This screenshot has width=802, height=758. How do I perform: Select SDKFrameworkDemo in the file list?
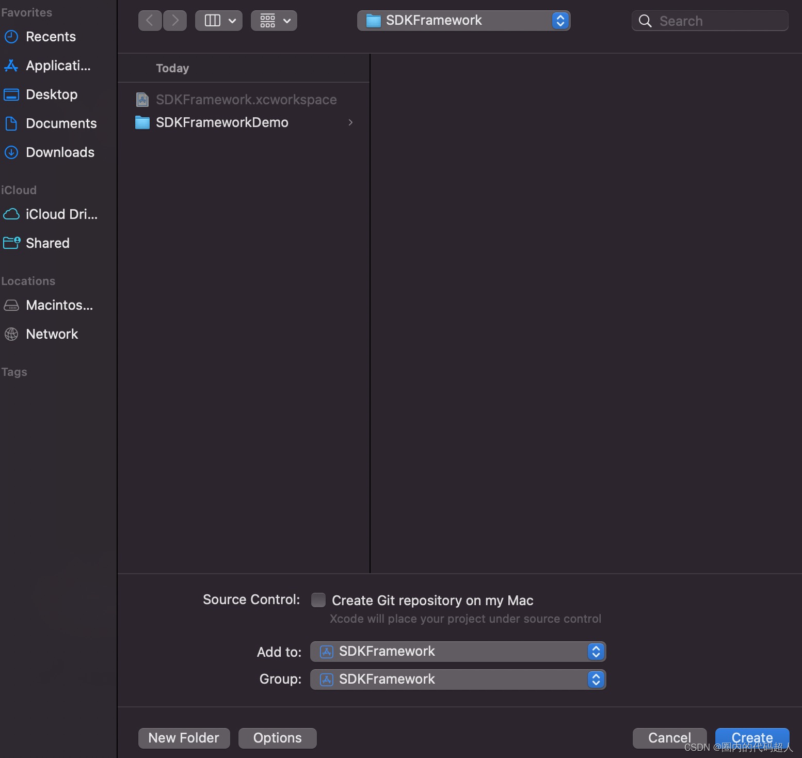pyautogui.click(x=222, y=122)
